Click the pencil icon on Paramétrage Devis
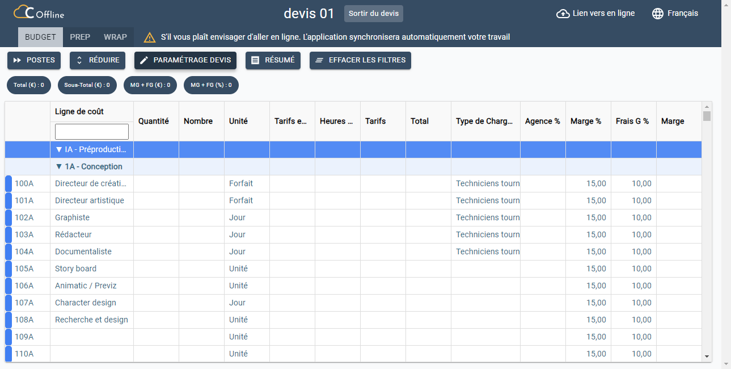Image resolution: width=731 pixels, height=369 pixels. click(x=144, y=60)
